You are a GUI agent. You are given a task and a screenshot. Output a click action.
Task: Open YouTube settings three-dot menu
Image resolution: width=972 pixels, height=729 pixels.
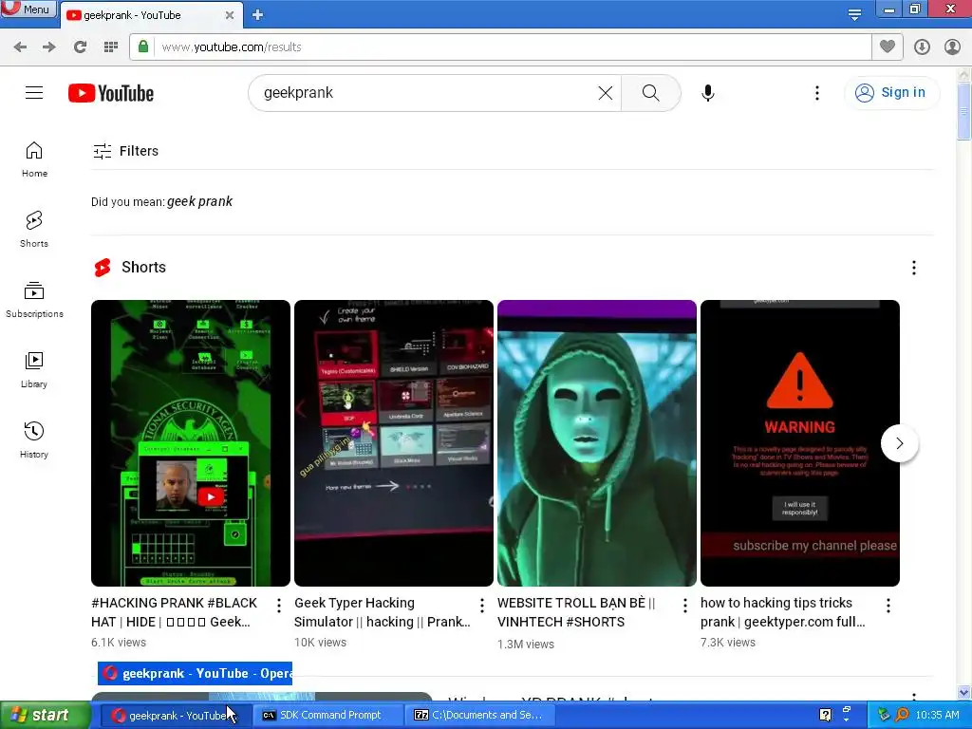[817, 93]
